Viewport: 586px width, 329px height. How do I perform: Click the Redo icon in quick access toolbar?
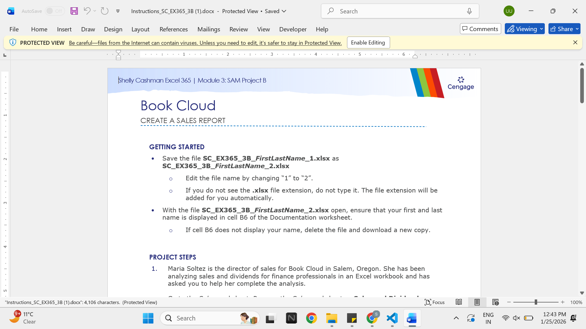pos(105,11)
